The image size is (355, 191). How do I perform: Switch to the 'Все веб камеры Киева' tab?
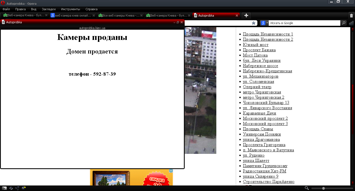coord(121,16)
